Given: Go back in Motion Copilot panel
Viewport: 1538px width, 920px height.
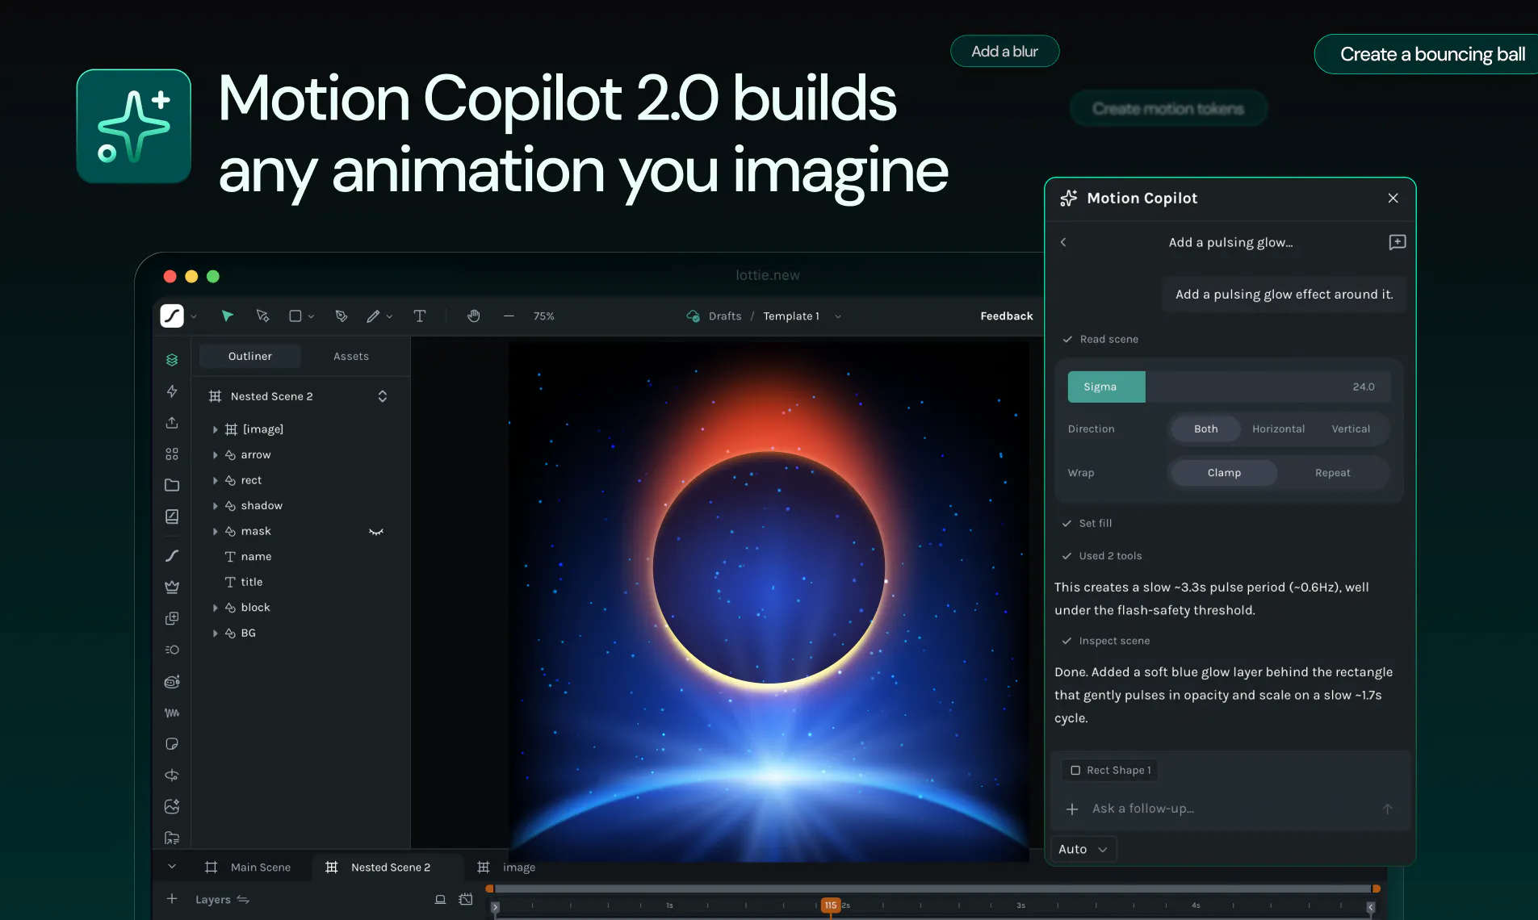Looking at the screenshot, I should (x=1063, y=242).
